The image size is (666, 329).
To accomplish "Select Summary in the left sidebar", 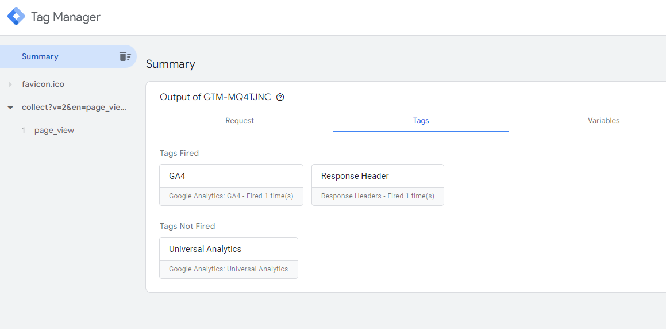I will tap(68, 56).
